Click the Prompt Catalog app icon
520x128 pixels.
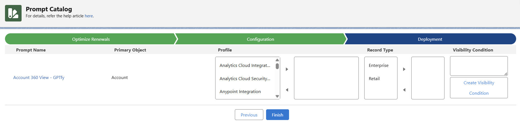[13, 13]
